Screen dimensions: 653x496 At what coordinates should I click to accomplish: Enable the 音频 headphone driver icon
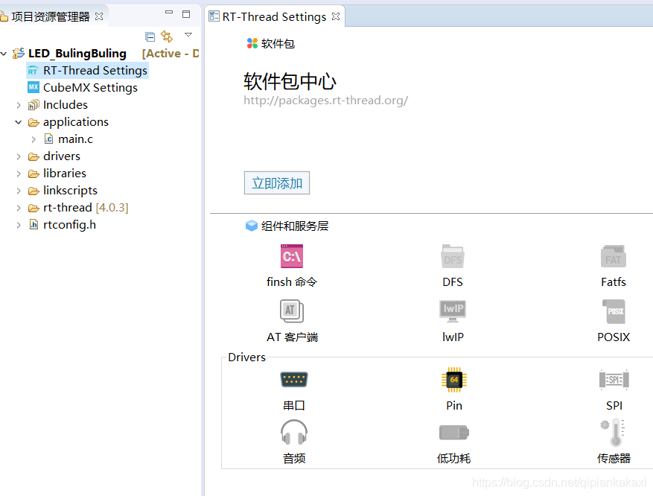tap(294, 432)
